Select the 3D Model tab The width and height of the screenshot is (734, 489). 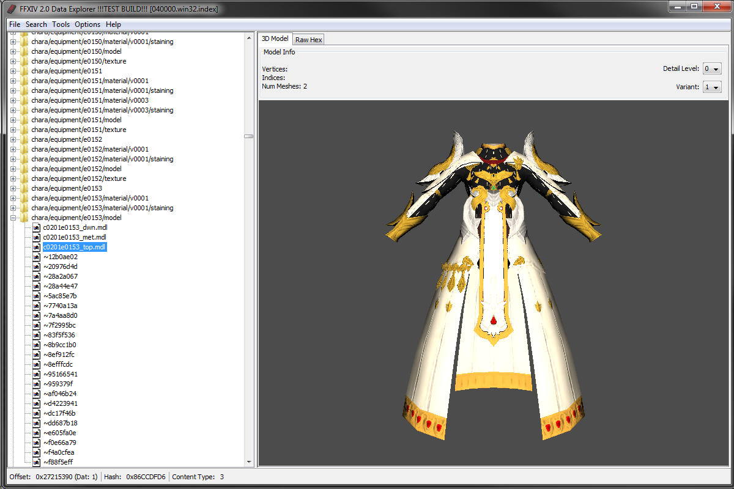point(275,39)
